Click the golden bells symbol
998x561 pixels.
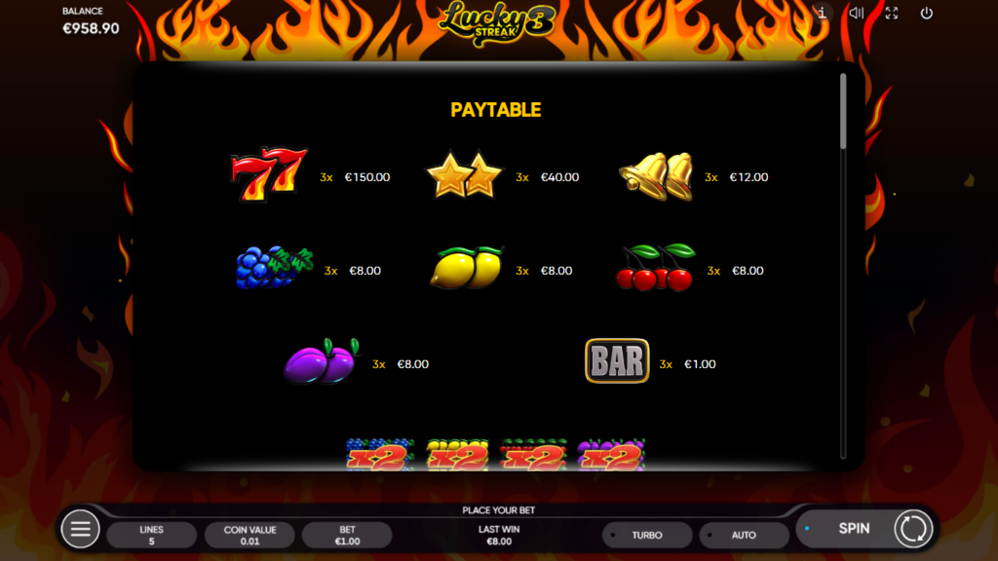click(656, 176)
